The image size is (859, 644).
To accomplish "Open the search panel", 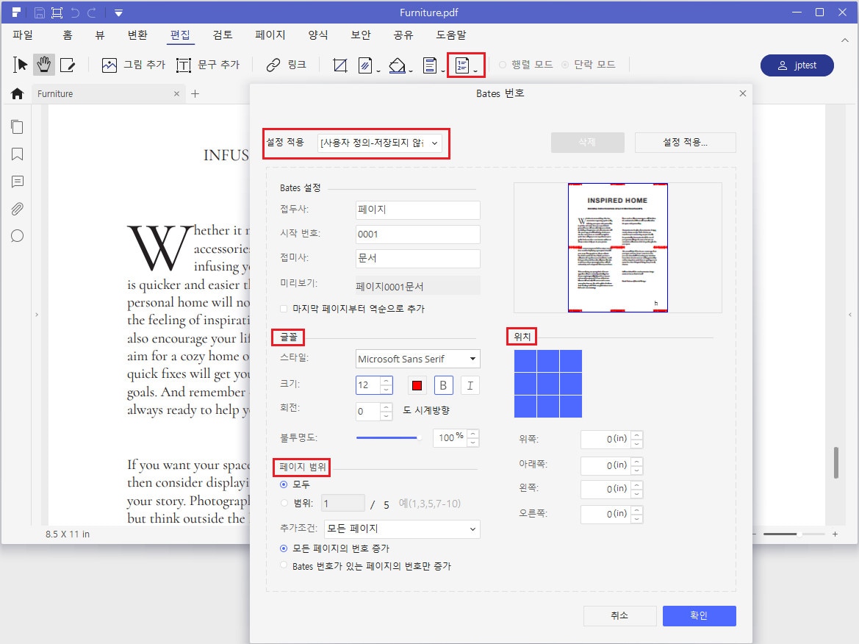I will coord(17,236).
